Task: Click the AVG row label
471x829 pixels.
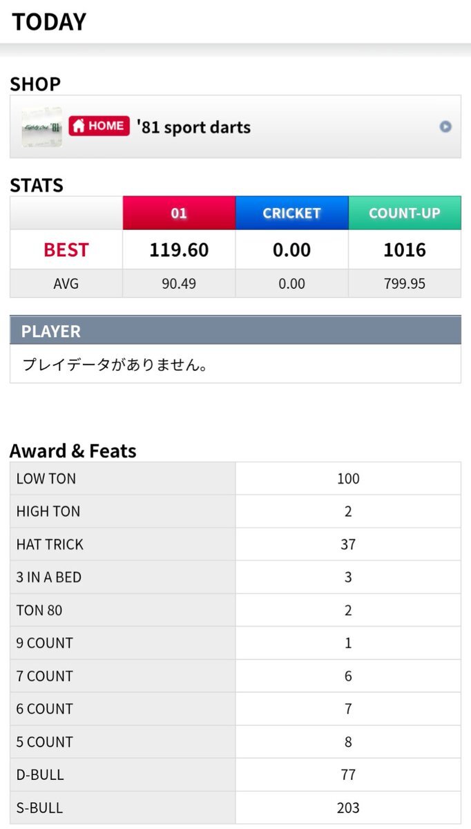Action: (x=66, y=283)
